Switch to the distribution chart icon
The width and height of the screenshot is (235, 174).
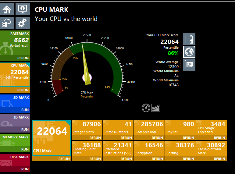pyautogui.click(x=156, y=108)
